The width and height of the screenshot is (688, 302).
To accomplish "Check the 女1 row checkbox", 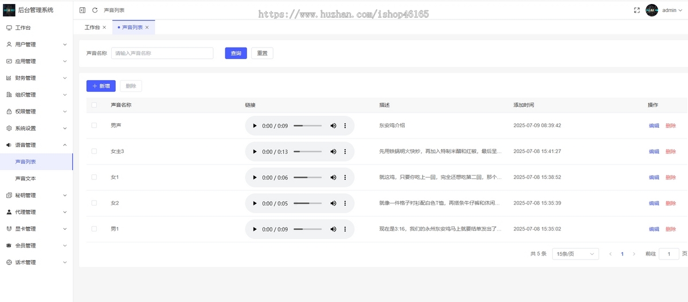I will click(x=94, y=177).
